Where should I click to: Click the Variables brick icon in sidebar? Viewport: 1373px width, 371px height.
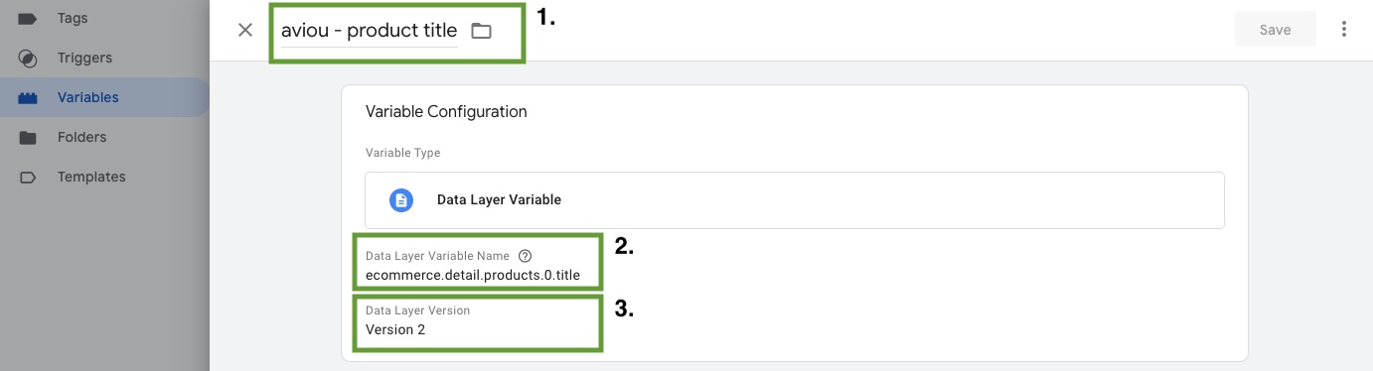[x=28, y=98]
